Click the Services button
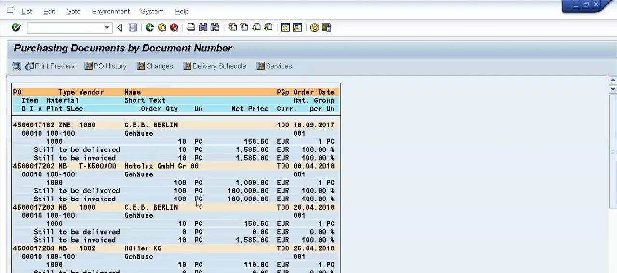 tap(274, 66)
